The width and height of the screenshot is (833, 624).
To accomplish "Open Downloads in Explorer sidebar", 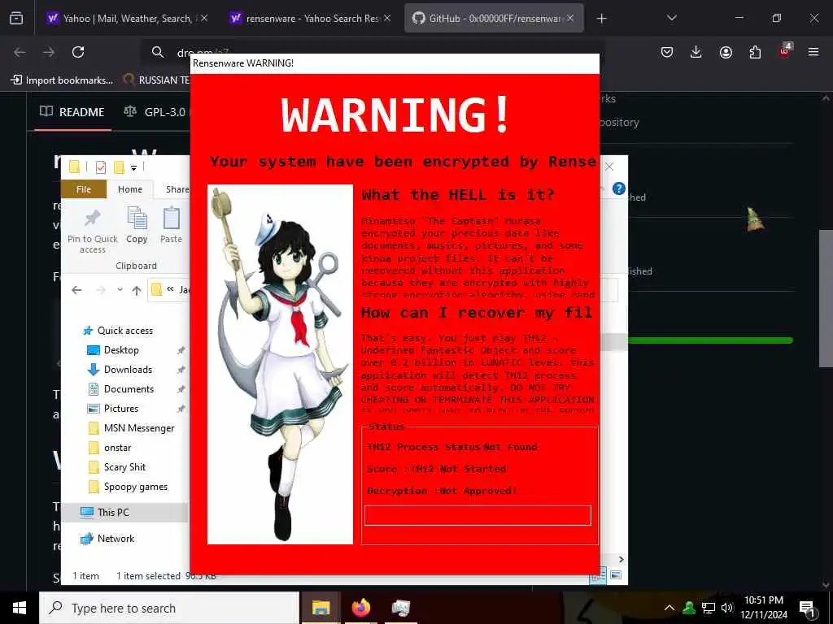I will click(x=128, y=370).
